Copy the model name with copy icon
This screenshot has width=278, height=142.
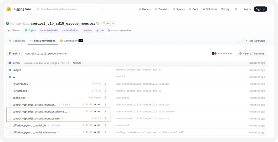point(98,23)
